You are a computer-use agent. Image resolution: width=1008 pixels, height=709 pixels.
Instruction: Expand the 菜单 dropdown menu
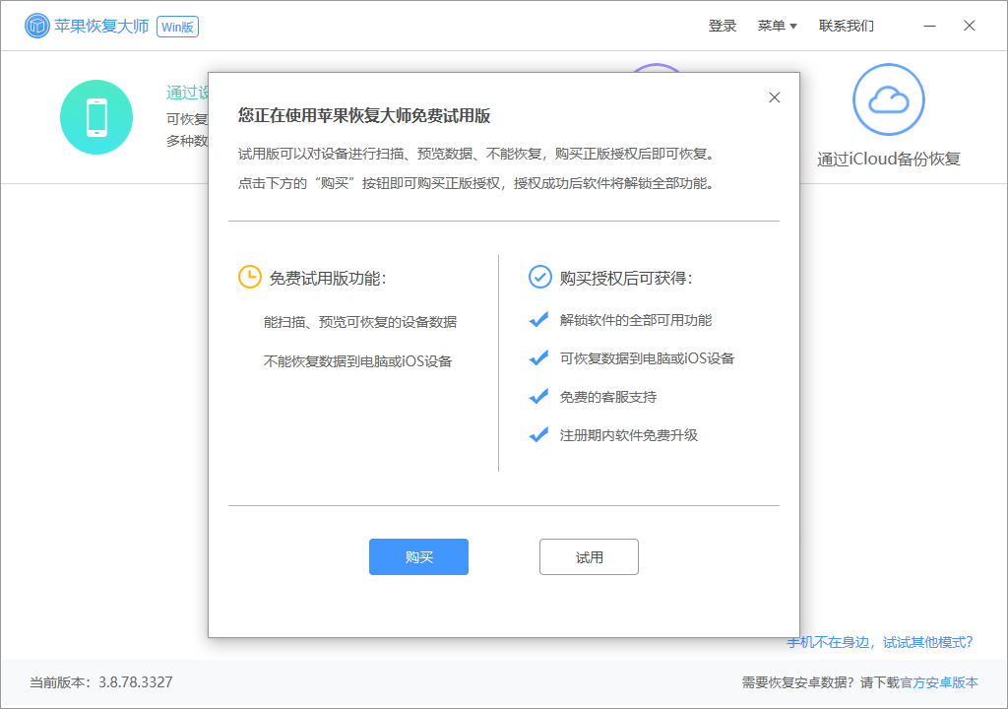(777, 26)
